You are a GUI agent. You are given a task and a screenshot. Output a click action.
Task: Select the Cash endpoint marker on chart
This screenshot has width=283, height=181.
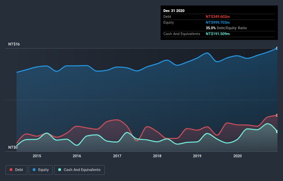[277, 132]
